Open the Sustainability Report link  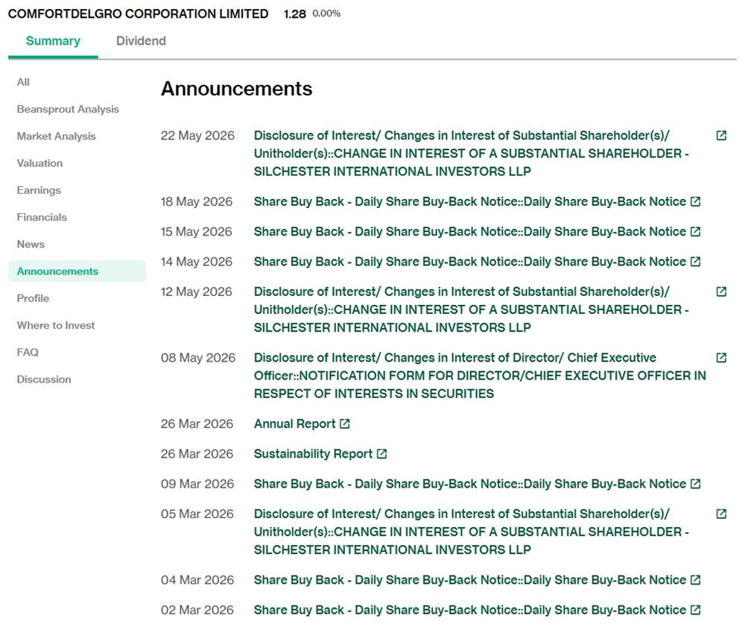313,453
